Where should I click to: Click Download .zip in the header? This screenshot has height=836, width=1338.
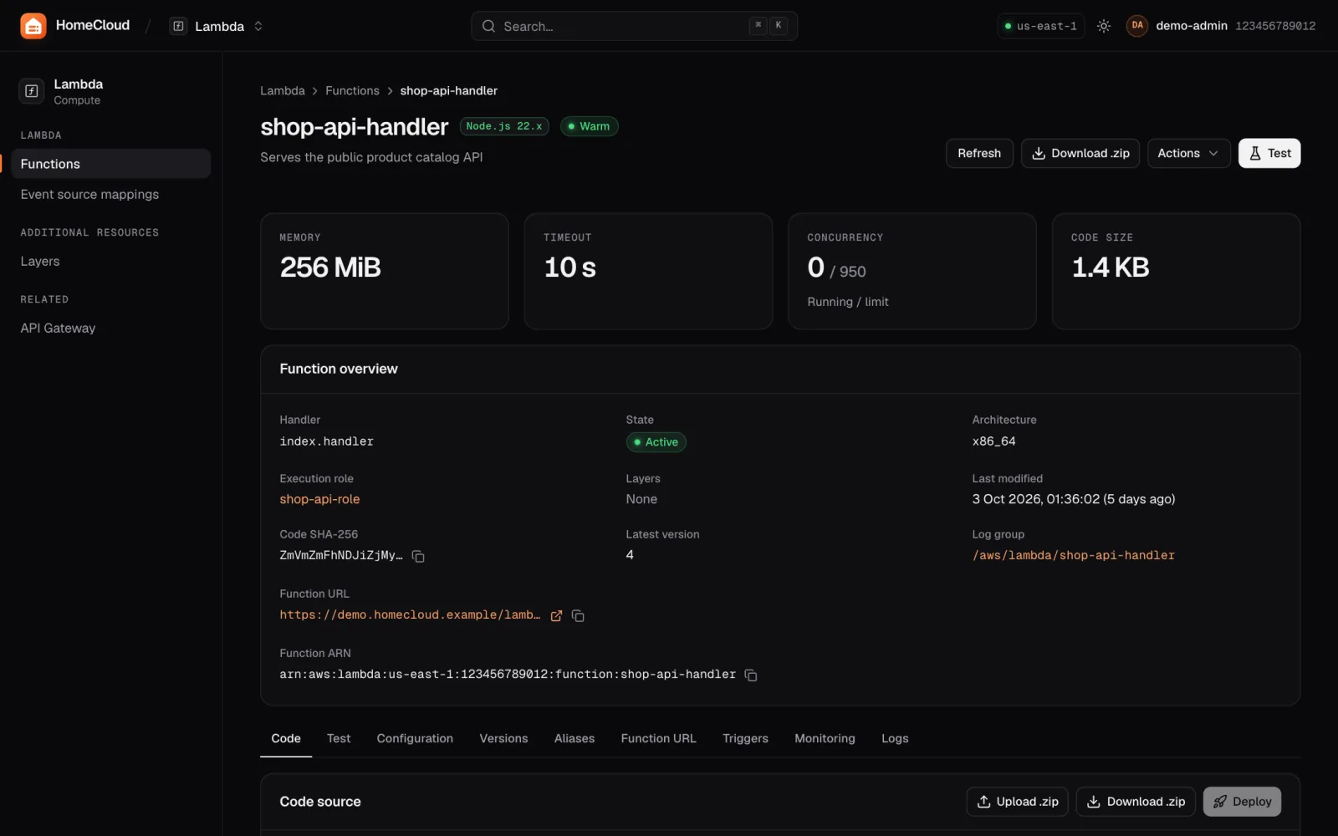click(1080, 153)
